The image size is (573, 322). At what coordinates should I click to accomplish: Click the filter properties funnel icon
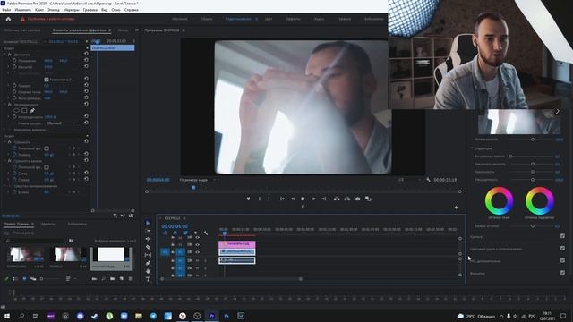coord(115,216)
